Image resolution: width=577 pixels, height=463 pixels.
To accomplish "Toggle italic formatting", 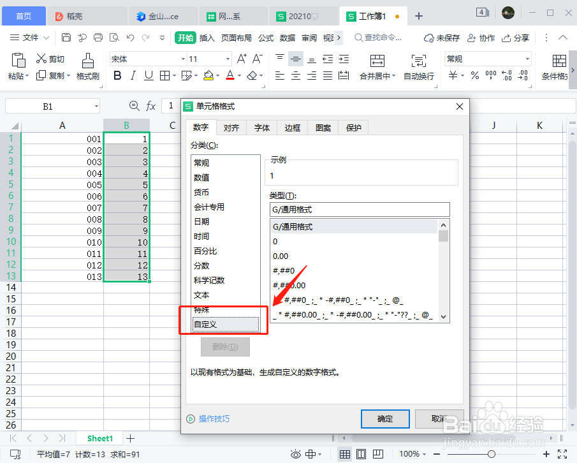I will 133,76.
